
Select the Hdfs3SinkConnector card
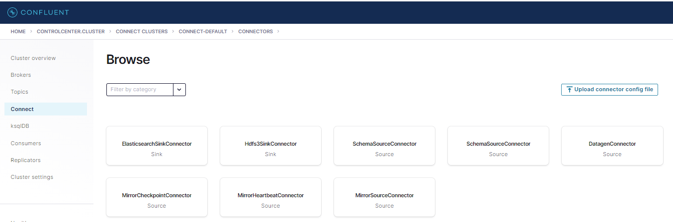(270, 146)
